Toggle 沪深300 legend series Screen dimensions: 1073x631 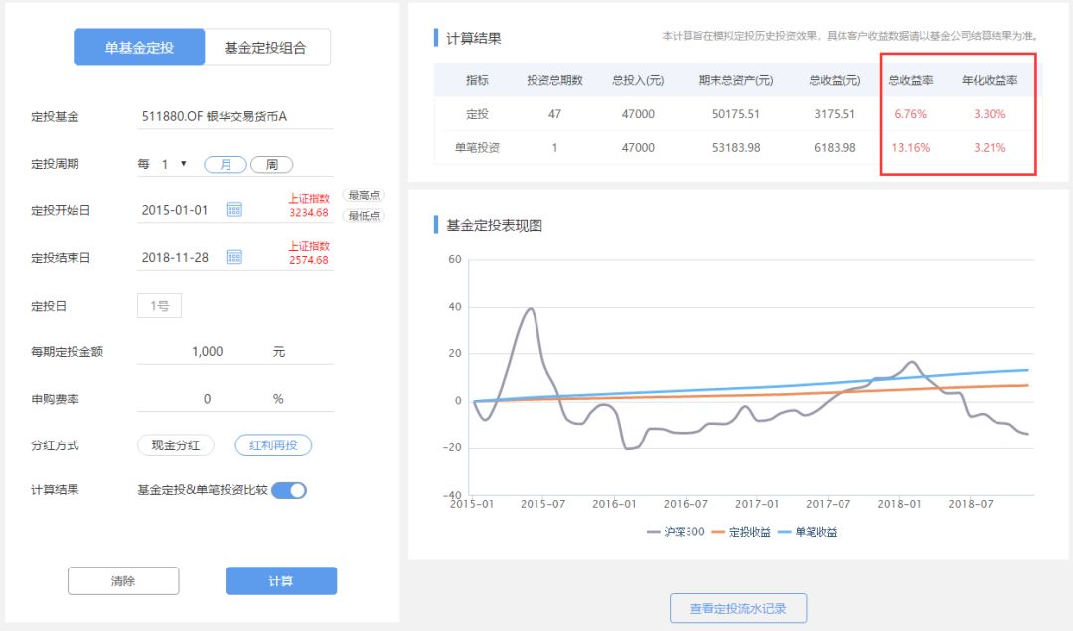[677, 532]
